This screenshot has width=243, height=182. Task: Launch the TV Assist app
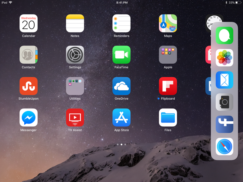tap(75, 118)
